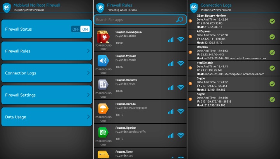The width and height of the screenshot is (280, 159).
Task: Toggle mobile data for Яндекс.Новости
Action: tap(171, 88)
